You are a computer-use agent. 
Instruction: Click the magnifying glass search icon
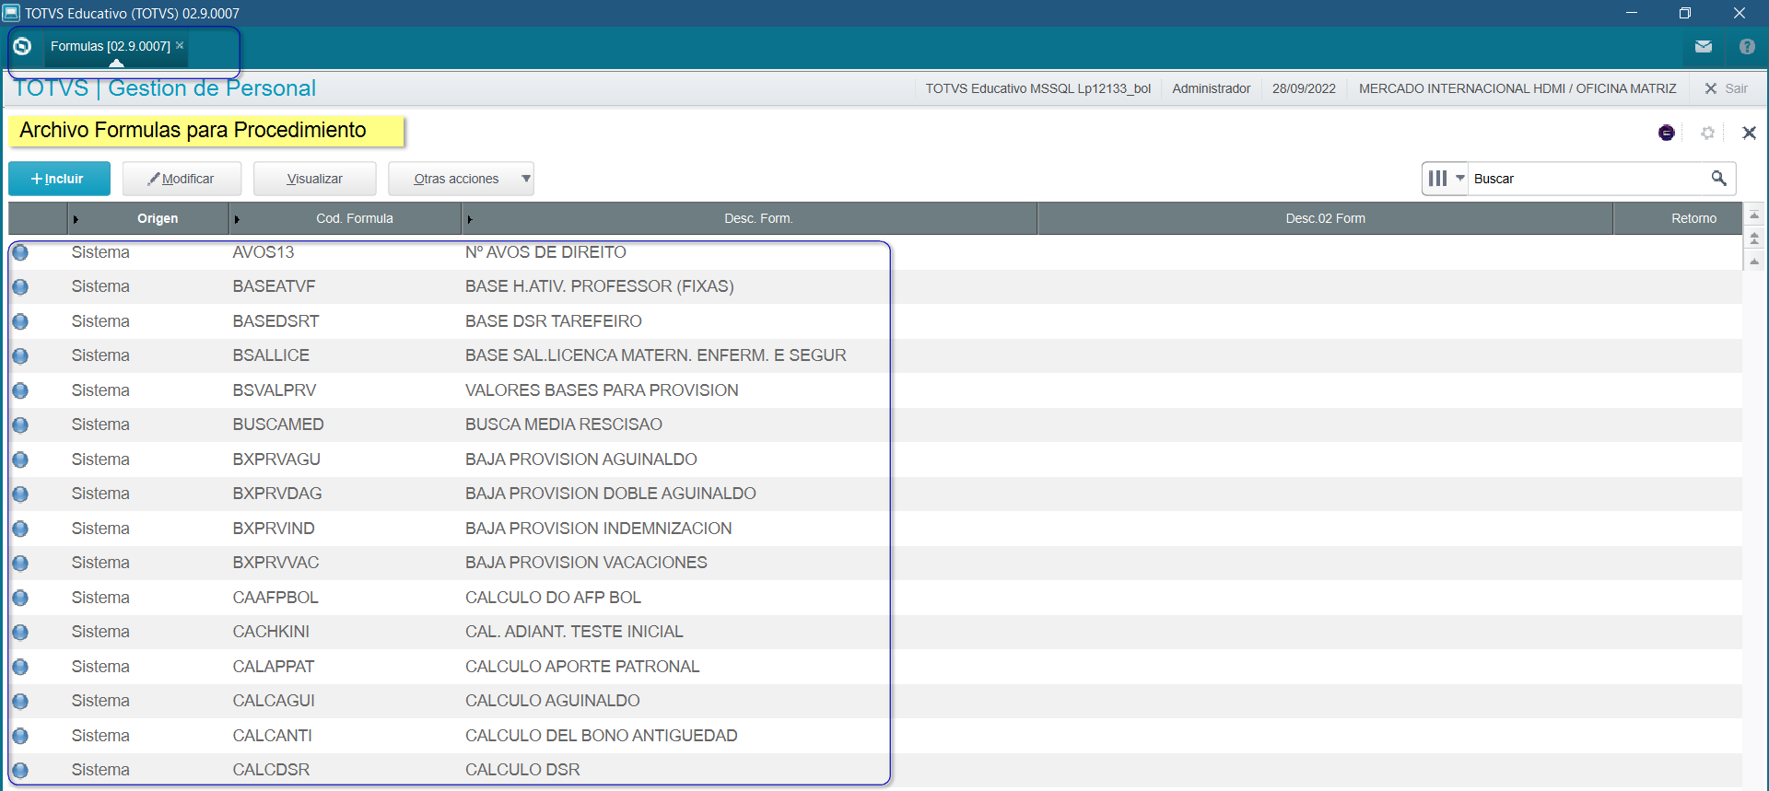(1718, 178)
